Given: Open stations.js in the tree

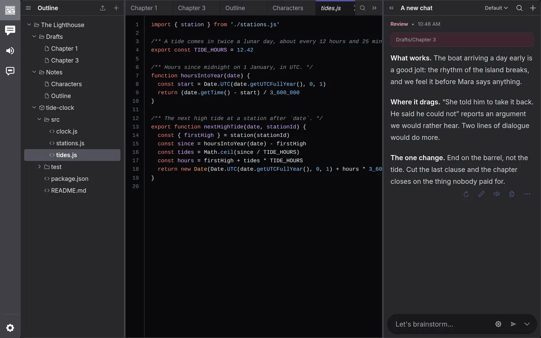Looking at the screenshot, I should point(72,143).
